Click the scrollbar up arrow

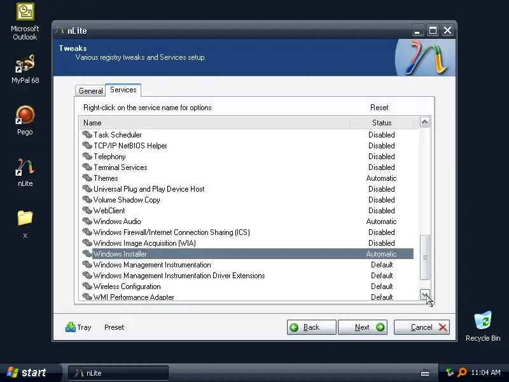424,122
